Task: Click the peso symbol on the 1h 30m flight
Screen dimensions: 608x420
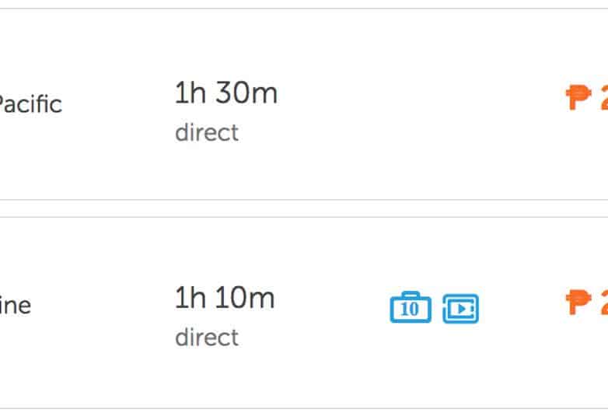Action: tap(578, 98)
